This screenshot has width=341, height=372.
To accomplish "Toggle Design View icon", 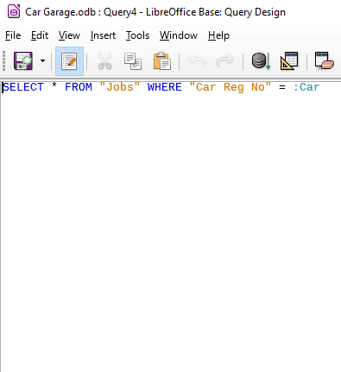I will tap(289, 61).
